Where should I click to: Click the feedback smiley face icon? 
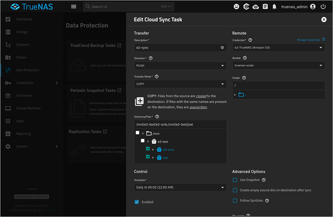click(237, 7)
